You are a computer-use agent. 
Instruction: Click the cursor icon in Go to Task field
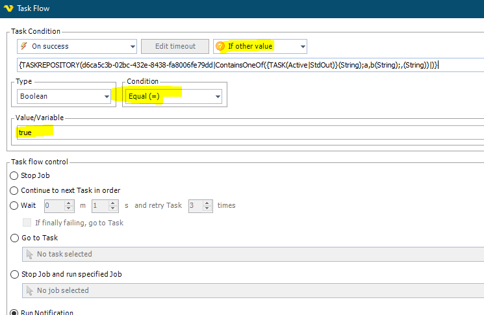[29, 254]
